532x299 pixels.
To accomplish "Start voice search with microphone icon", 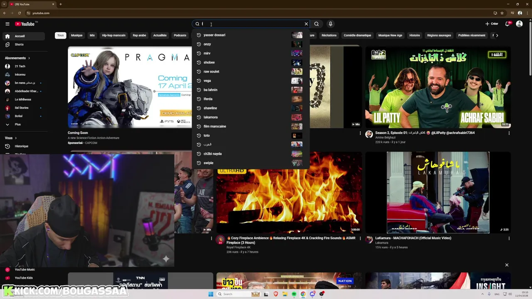I will pos(330,24).
